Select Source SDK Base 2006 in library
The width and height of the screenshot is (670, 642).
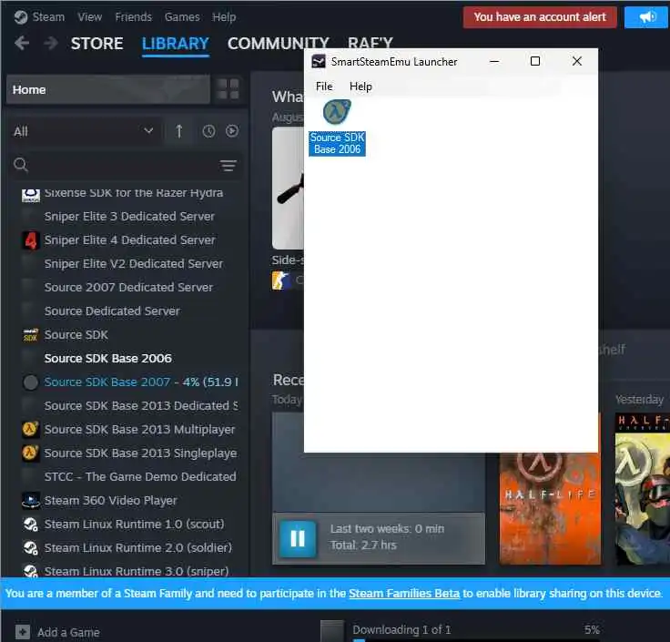108,358
